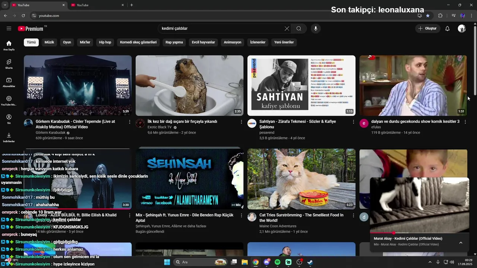Show hidden system tray icons chevron
This screenshot has height=268, width=477.
pos(430,262)
